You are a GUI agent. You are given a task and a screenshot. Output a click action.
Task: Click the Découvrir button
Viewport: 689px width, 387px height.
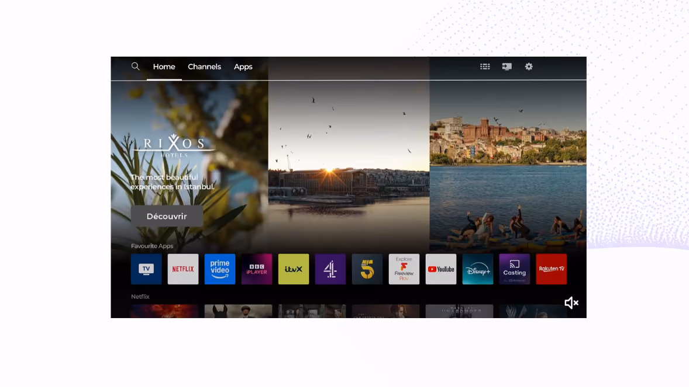pyautogui.click(x=167, y=217)
